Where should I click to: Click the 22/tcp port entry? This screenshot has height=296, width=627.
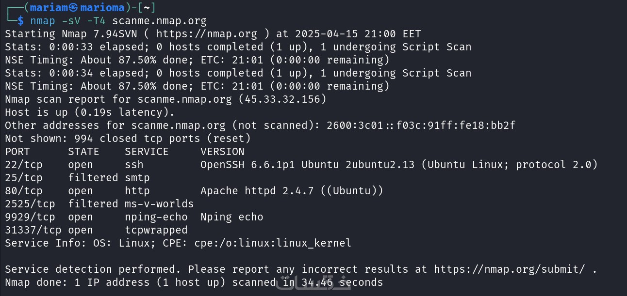[24, 165]
